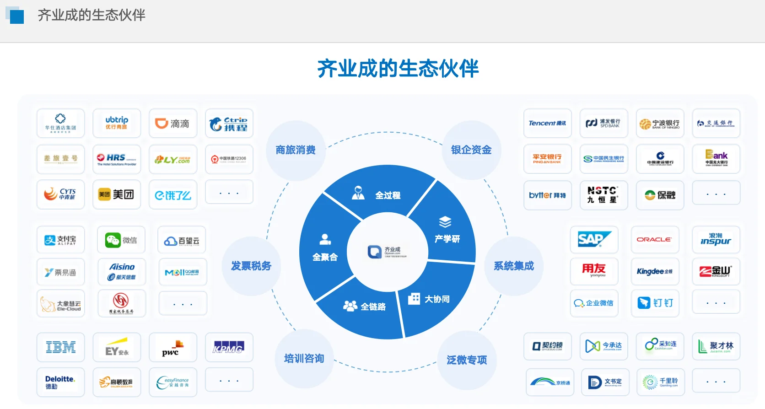Open the 浦发银行 SPD Bank logo

click(x=604, y=123)
